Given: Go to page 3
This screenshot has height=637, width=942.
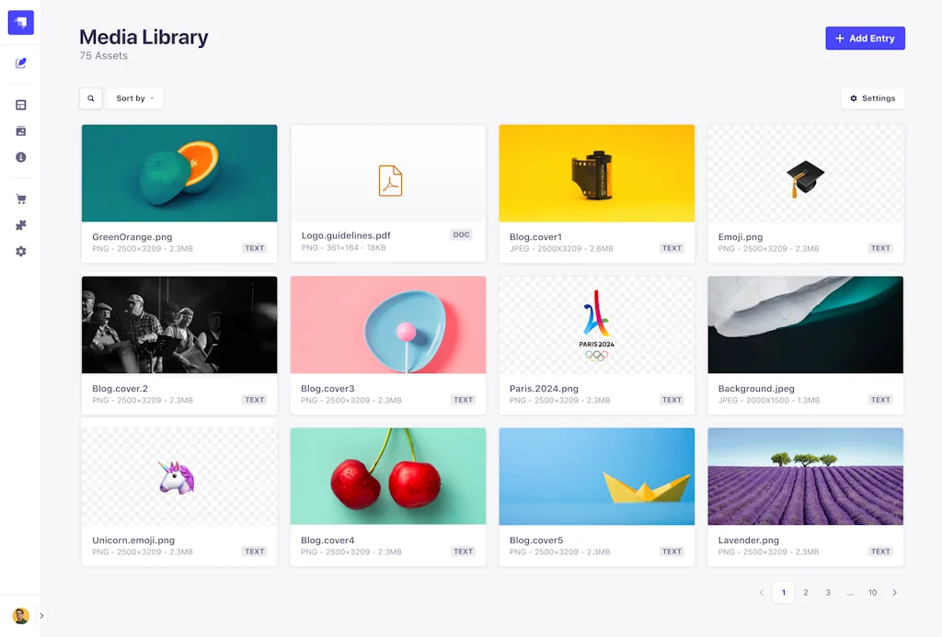Looking at the screenshot, I should [828, 593].
